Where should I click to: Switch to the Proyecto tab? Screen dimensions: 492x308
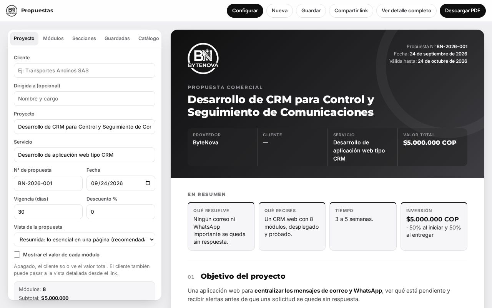pos(24,38)
